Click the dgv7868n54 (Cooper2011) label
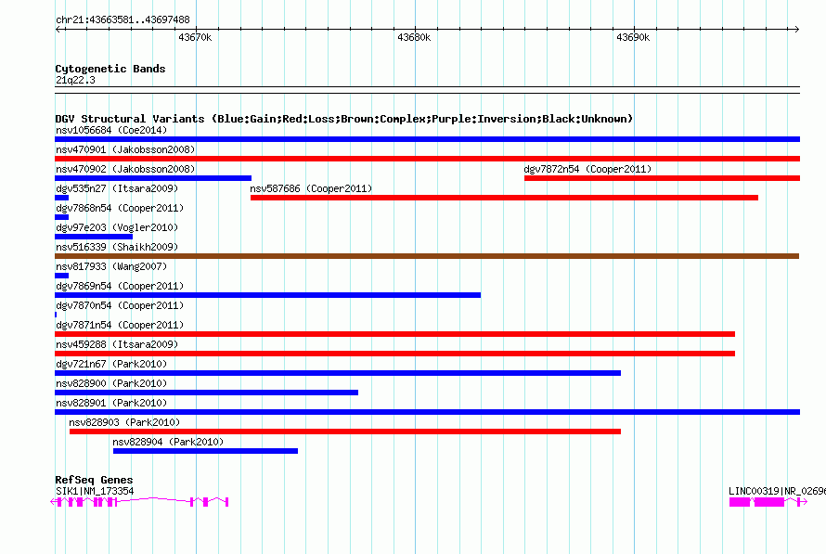826x554 pixels. coord(120,208)
